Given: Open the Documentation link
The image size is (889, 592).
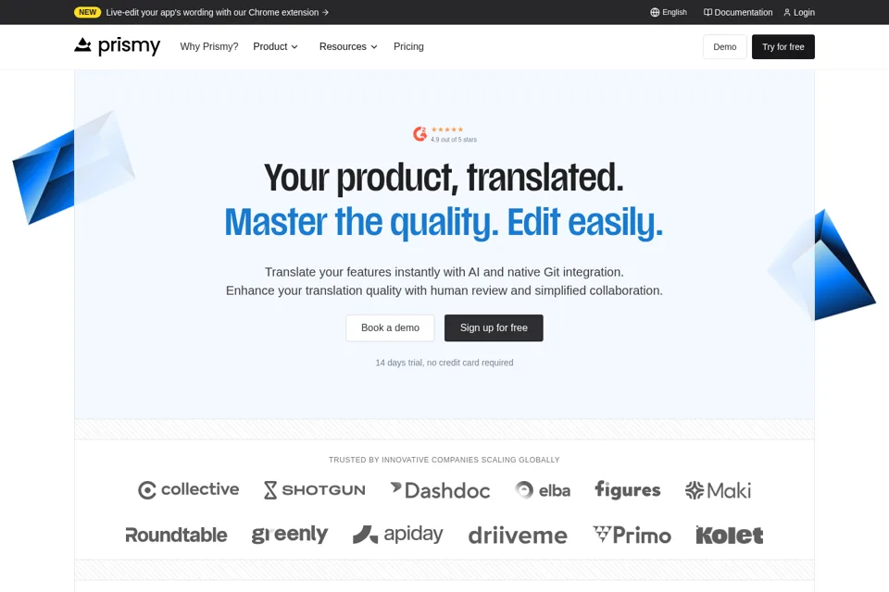Looking at the screenshot, I should (738, 12).
